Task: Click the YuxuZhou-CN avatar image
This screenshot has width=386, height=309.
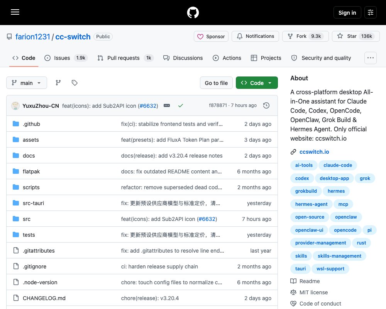Action: (x=15, y=105)
